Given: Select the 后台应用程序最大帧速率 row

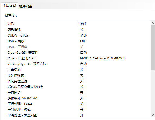Looking at the screenshot, I should tap(78, 87).
